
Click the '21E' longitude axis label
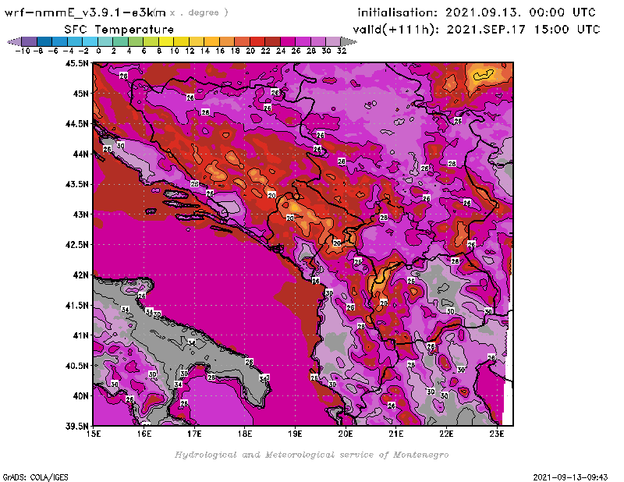tap(396, 434)
